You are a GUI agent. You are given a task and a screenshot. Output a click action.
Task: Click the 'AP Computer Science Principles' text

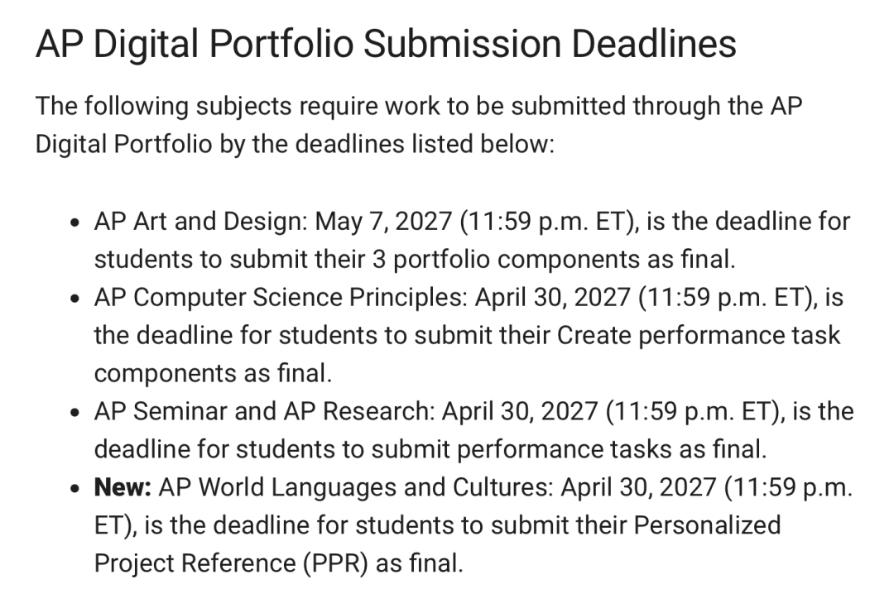pos(281,298)
